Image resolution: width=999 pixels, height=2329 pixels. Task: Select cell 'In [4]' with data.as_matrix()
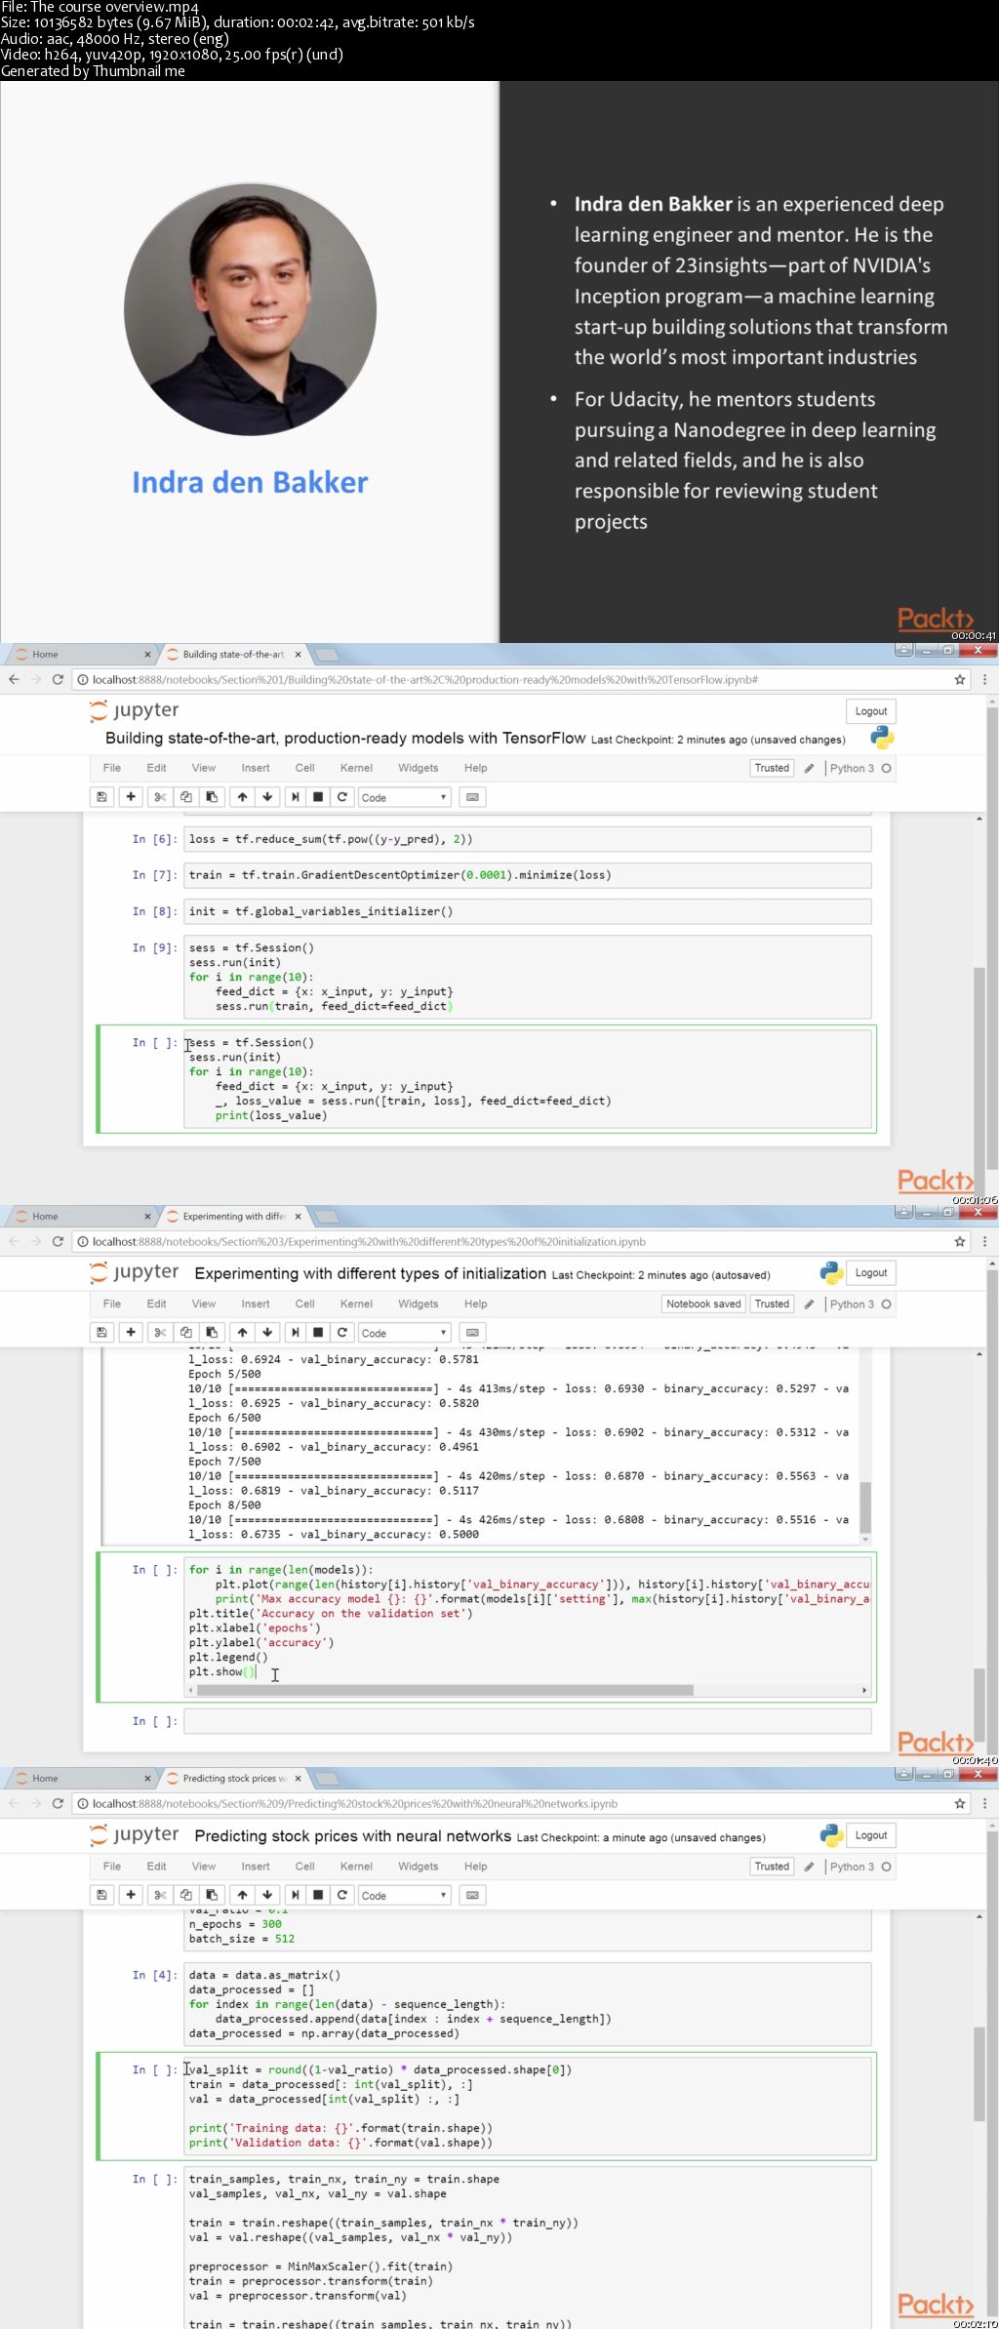click(527, 2004)
